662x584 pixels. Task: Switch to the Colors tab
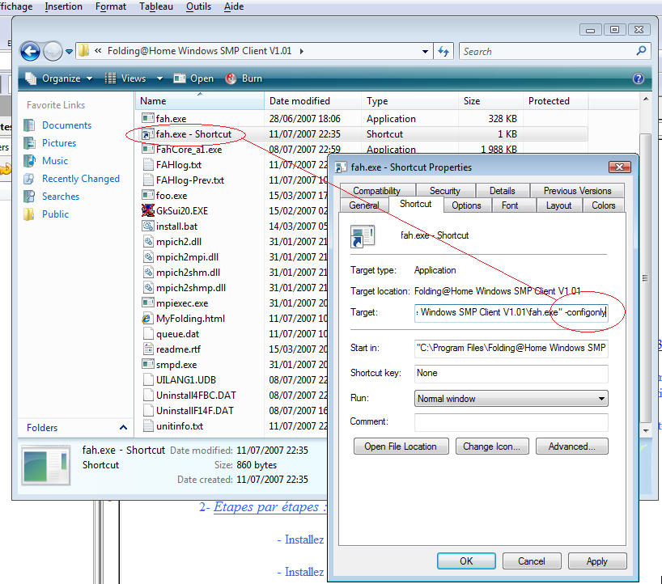point(604,205)
